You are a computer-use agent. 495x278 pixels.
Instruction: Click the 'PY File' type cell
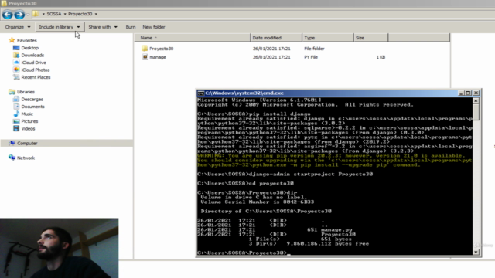[x=311, y=57]
